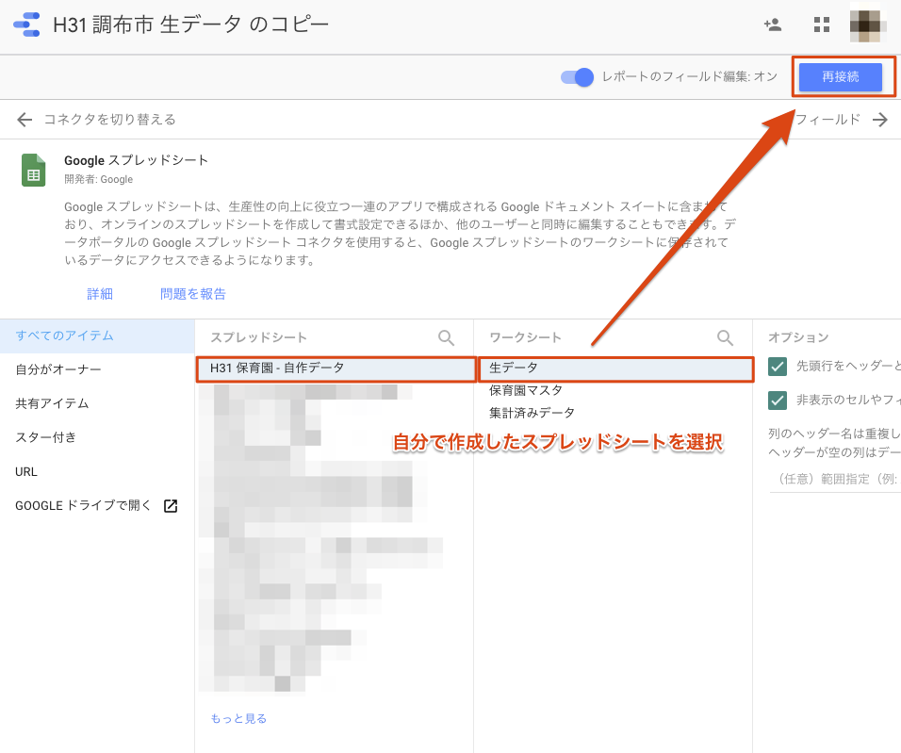Click the 範囲指定 optional input field
Viewport: 901px width, 753px height.
tap(835, 480)
